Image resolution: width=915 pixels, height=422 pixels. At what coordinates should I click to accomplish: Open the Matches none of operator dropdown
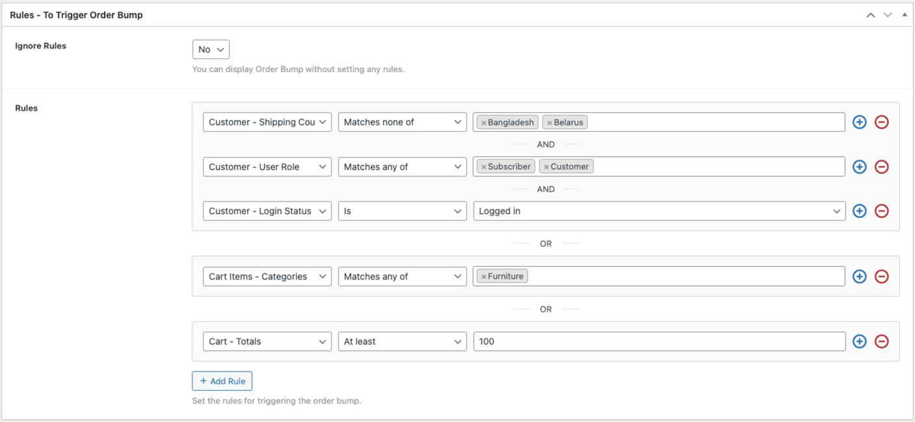pos(402,121)
